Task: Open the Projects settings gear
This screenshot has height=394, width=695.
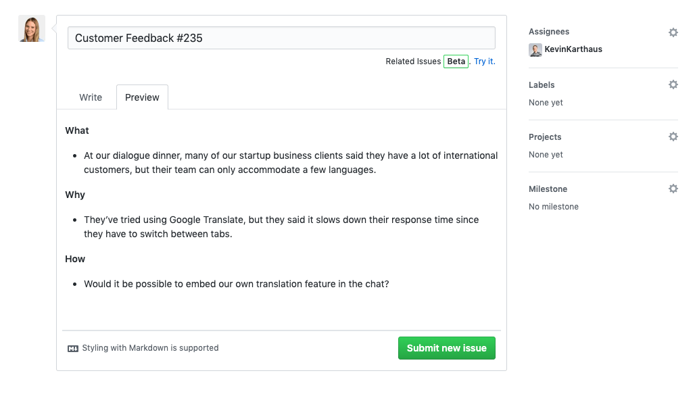Action: coord(673,136)
